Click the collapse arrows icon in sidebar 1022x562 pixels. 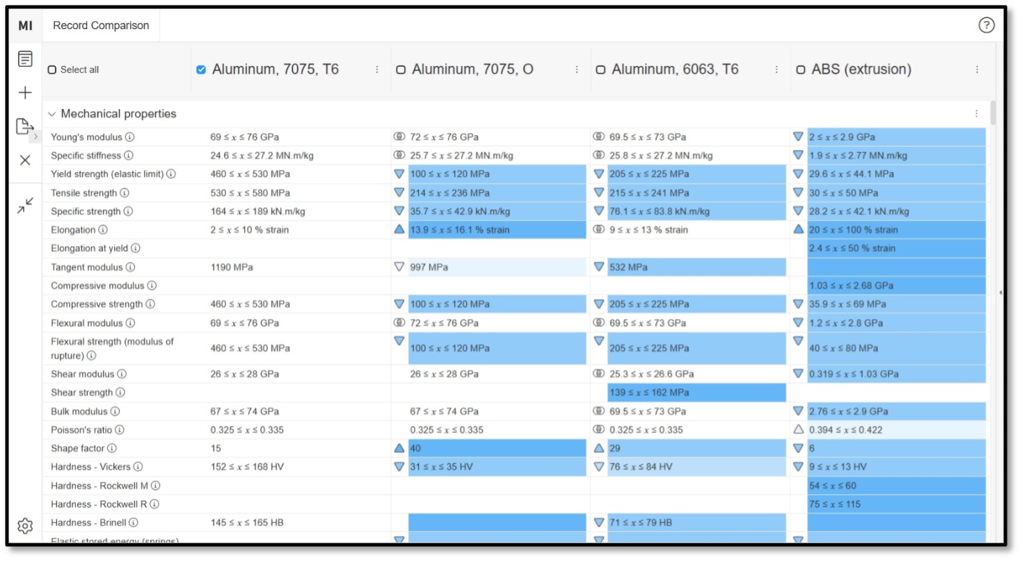[25, 205]
